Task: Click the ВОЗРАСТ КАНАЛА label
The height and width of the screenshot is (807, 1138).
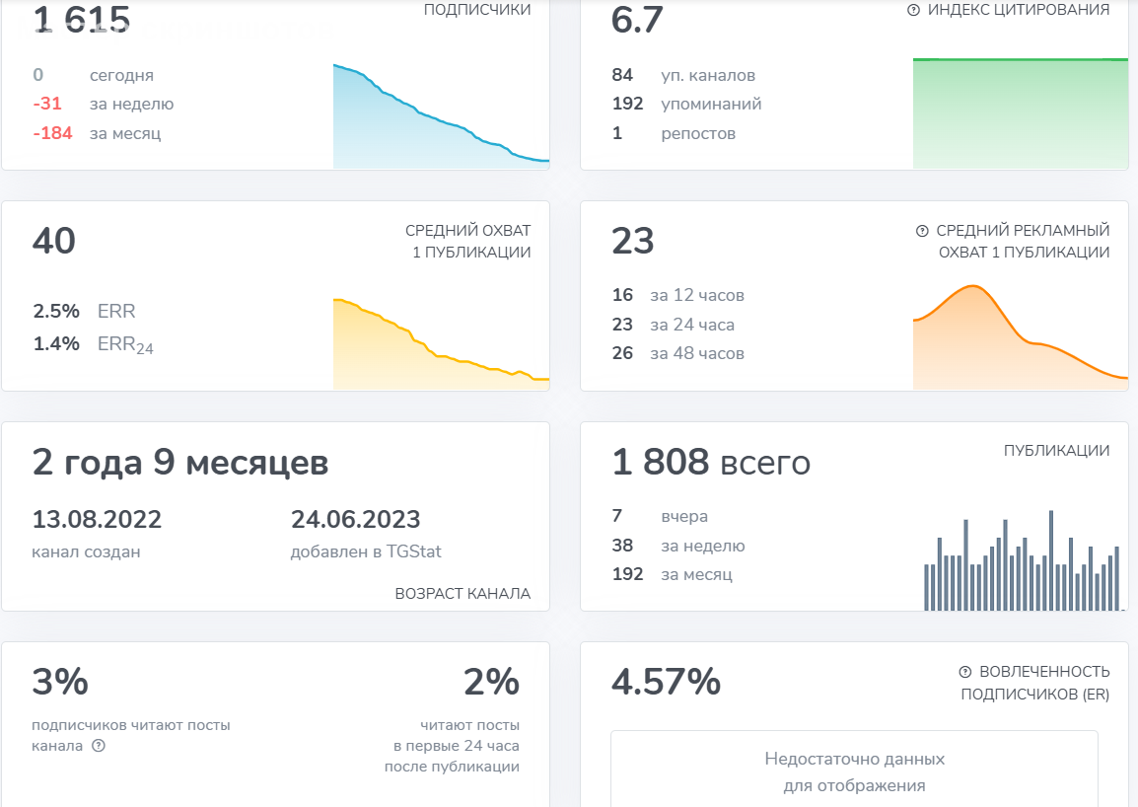Action: pyautogui.click(x=463, y=594)
